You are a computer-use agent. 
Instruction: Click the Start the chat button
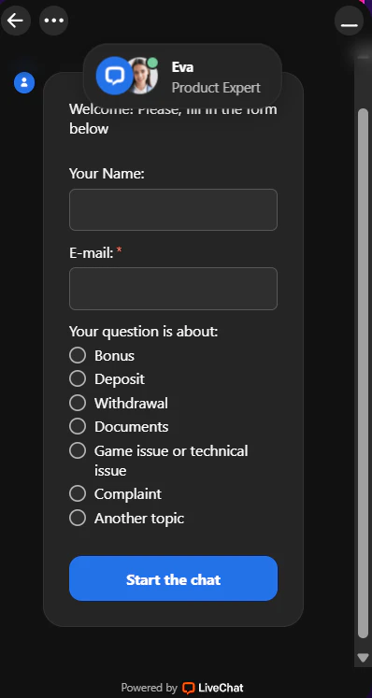click(x=173, y=578)
